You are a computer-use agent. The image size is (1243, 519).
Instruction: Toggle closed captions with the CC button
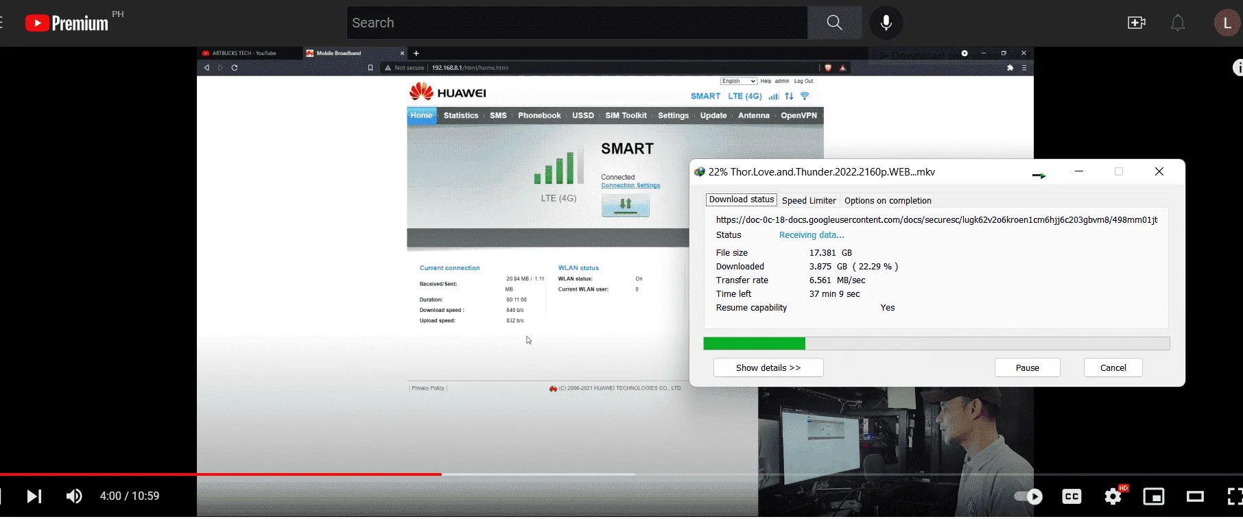click(x=1072, y=496)
